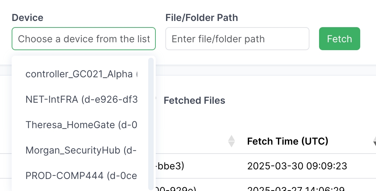376x191 pixels.
Task: Open the Device combo box
Action: coord(84,39)
